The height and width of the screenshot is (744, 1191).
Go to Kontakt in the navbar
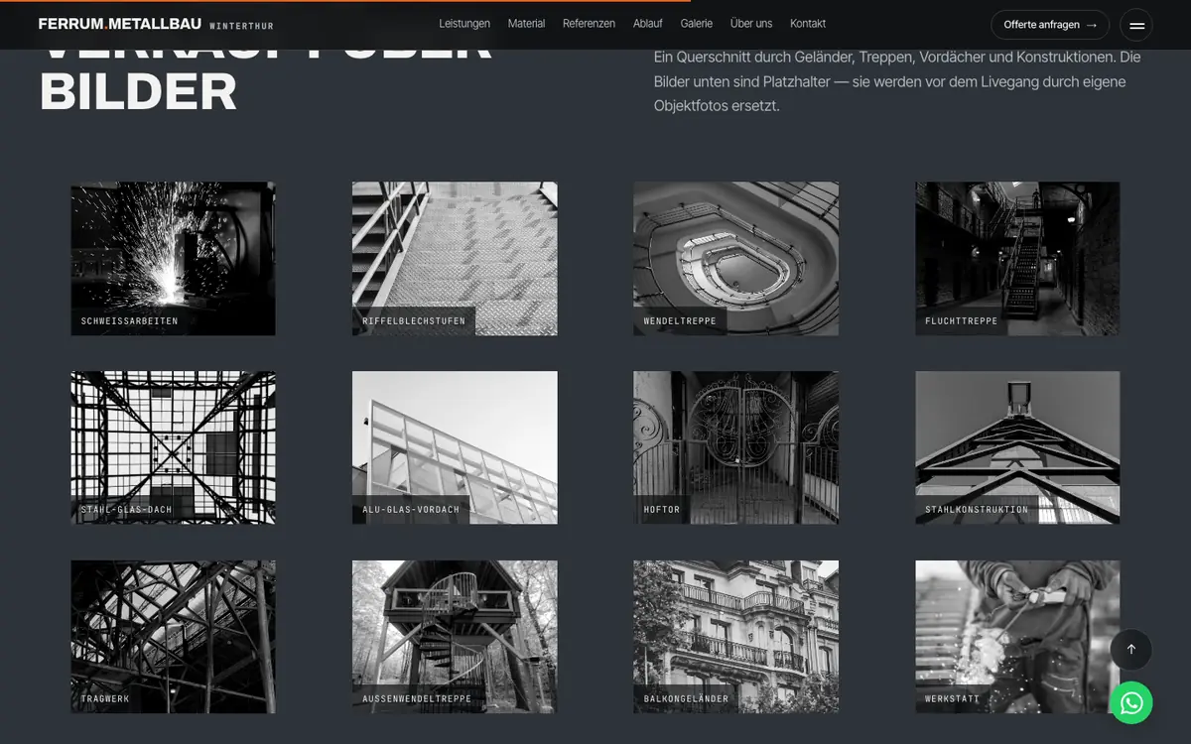pyautogui.click(x=808, y=24)
